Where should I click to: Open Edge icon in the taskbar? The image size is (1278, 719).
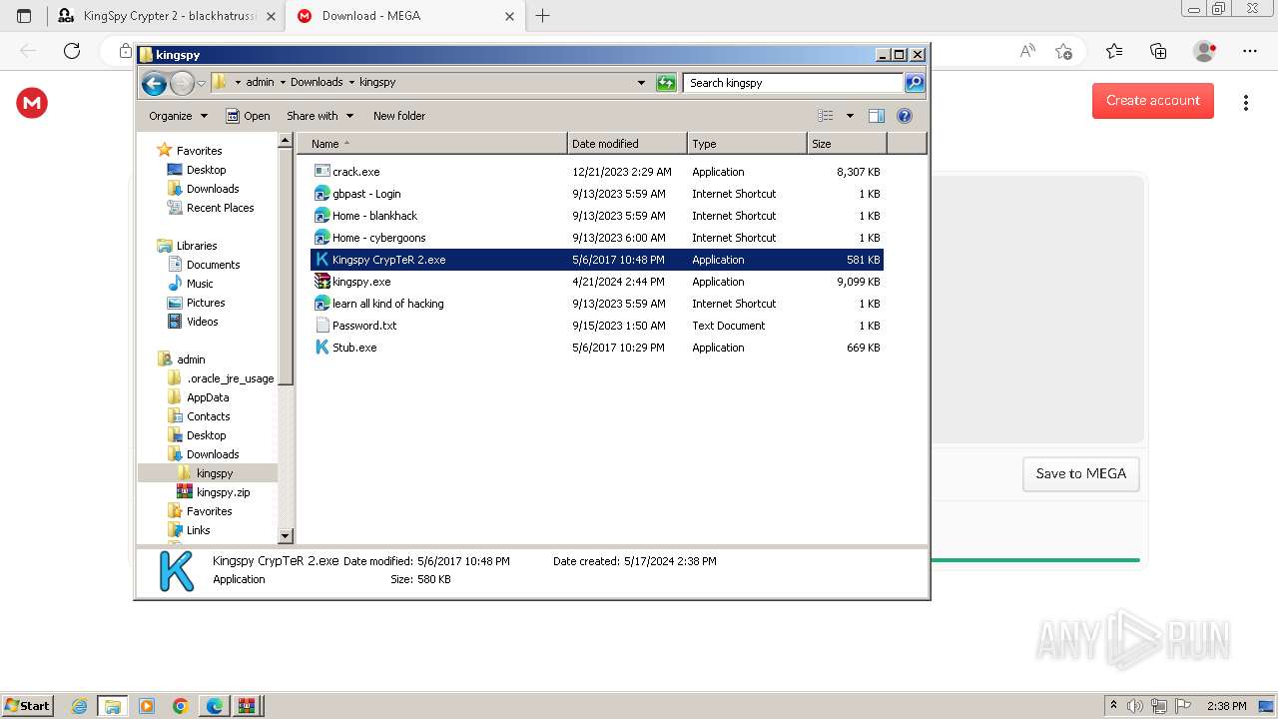coord(215,706)
